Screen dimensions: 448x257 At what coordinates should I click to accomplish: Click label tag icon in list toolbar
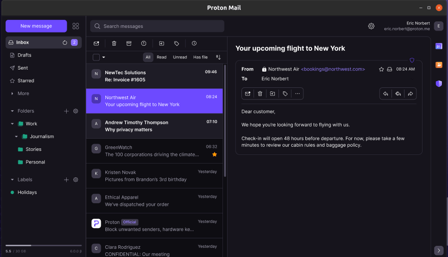click(177, 43)
